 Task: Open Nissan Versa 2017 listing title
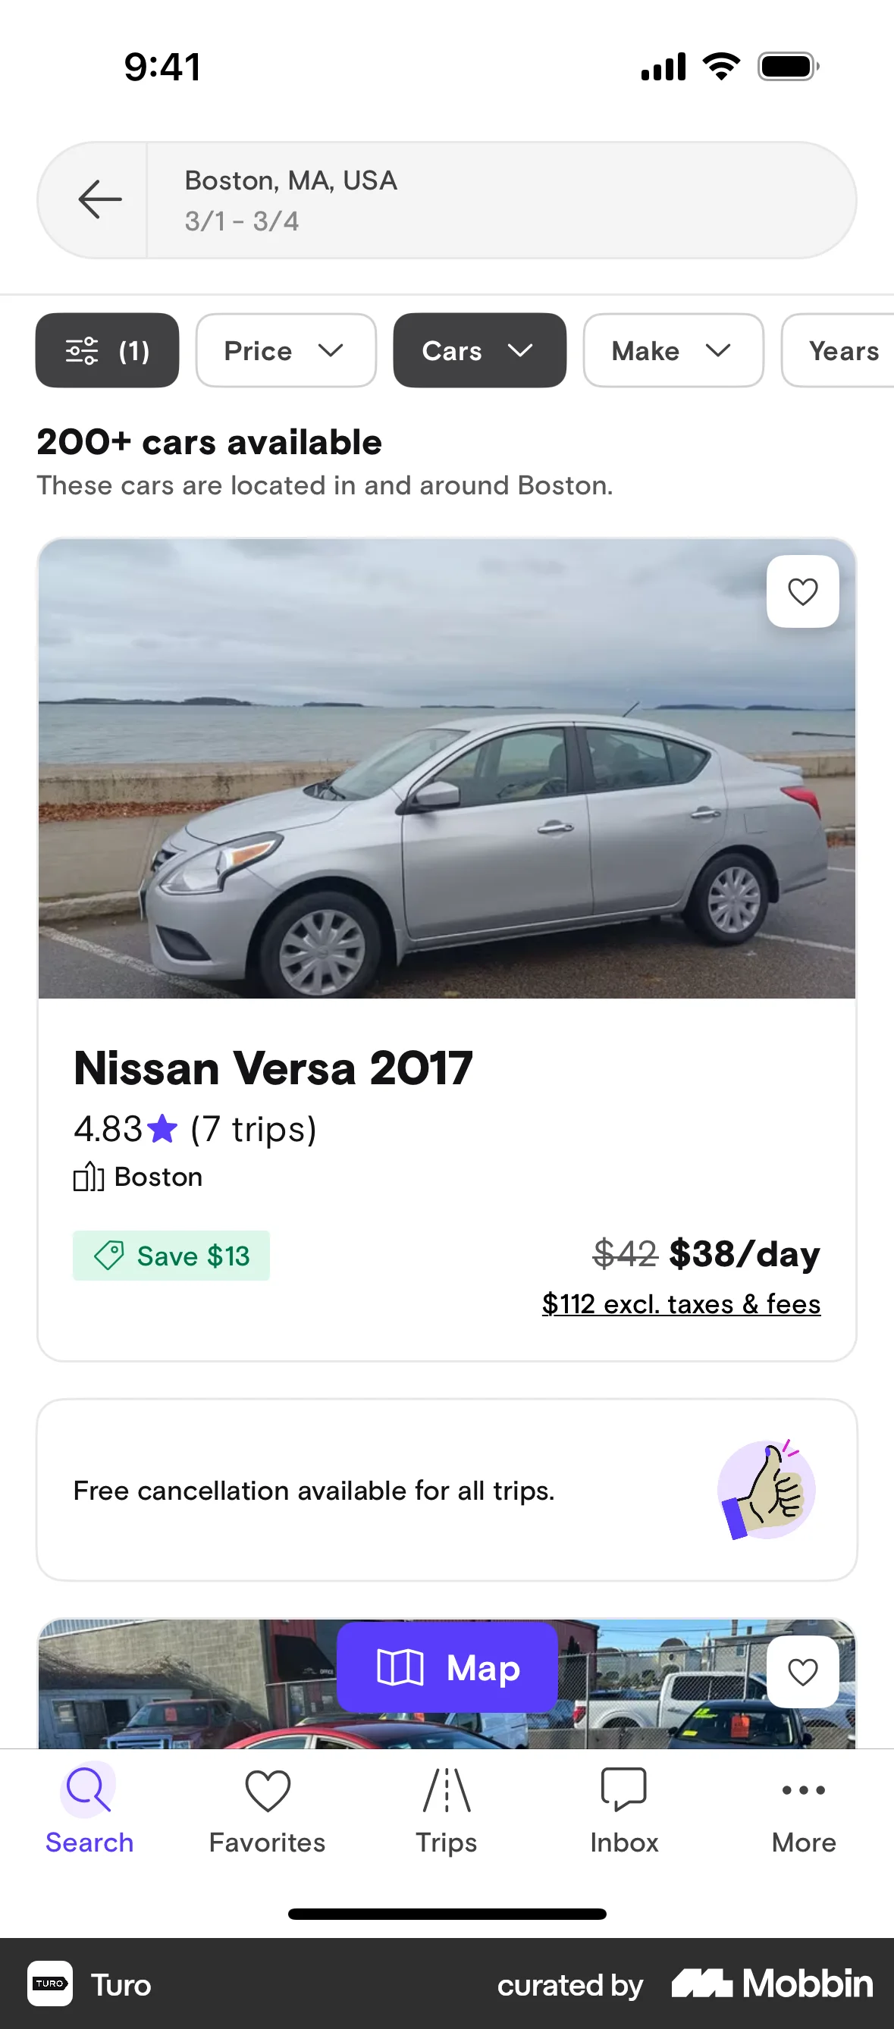pyautogui.click(x=272, y=1068)
